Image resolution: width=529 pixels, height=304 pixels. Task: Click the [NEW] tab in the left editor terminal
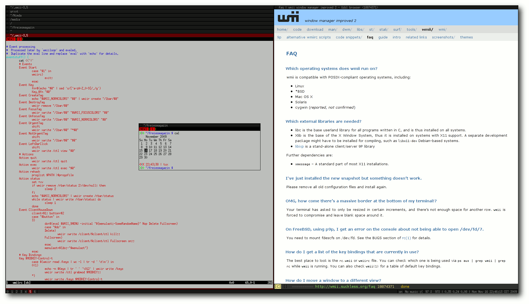(x=10, y=39)
